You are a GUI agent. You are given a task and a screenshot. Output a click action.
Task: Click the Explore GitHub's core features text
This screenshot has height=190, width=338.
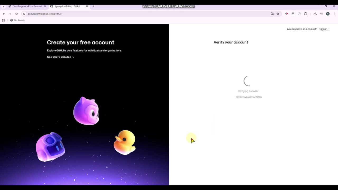[x=84, y=50]
